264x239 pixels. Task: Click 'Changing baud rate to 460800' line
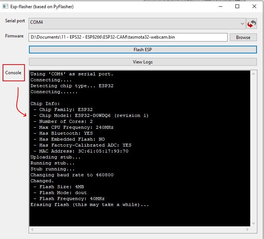click(x=72, y=175)
